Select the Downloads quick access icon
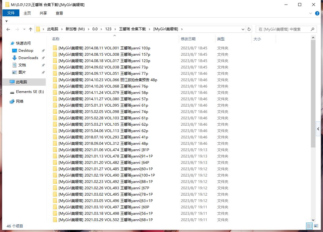323x232 pixels. (14, 58)
